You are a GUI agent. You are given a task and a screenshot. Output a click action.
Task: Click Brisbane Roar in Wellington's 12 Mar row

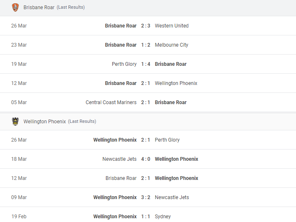pos(121,178)
